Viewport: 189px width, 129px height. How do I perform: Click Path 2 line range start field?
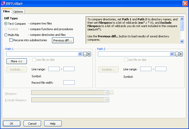tap(146, 69)
